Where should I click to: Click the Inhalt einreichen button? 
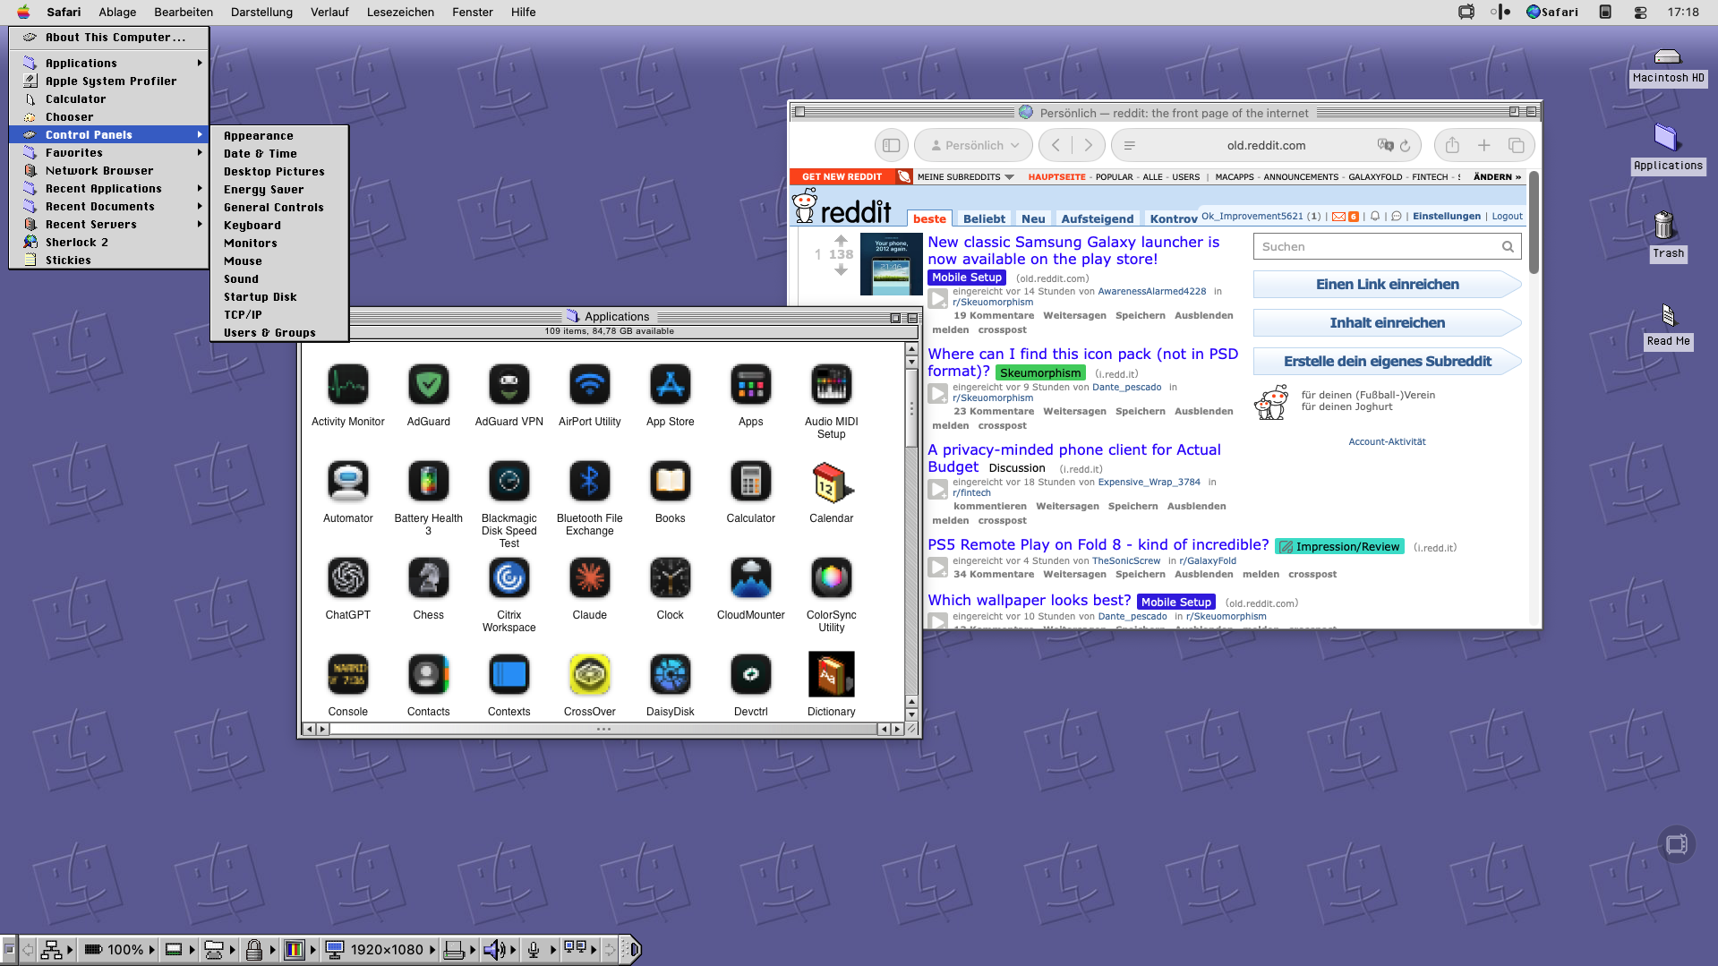1387,323
